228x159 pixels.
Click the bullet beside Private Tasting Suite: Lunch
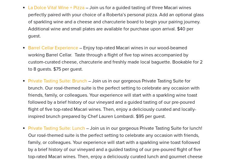(24, 128)
